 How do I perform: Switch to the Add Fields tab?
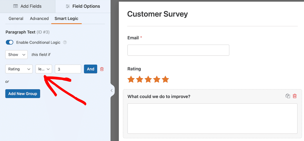28,6
